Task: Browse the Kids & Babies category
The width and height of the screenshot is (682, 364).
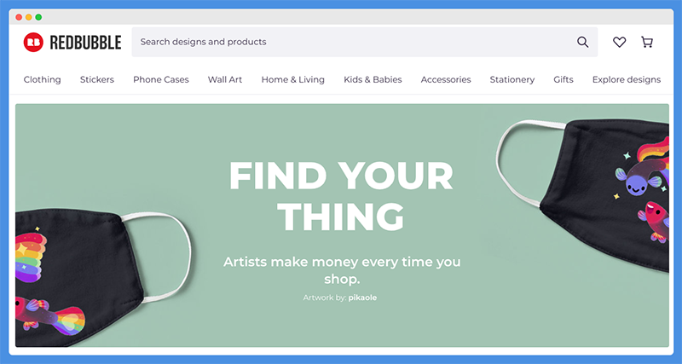Action: pos(373,79)
